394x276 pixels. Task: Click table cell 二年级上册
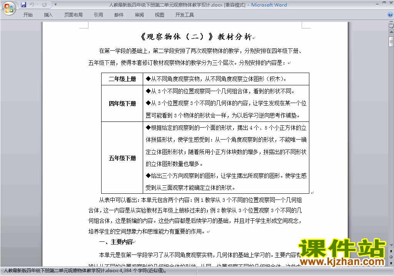[122, 79]
